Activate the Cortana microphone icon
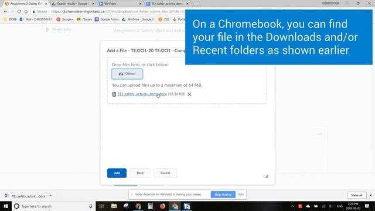Screen dimensions: 375x211 pos(91,206)
